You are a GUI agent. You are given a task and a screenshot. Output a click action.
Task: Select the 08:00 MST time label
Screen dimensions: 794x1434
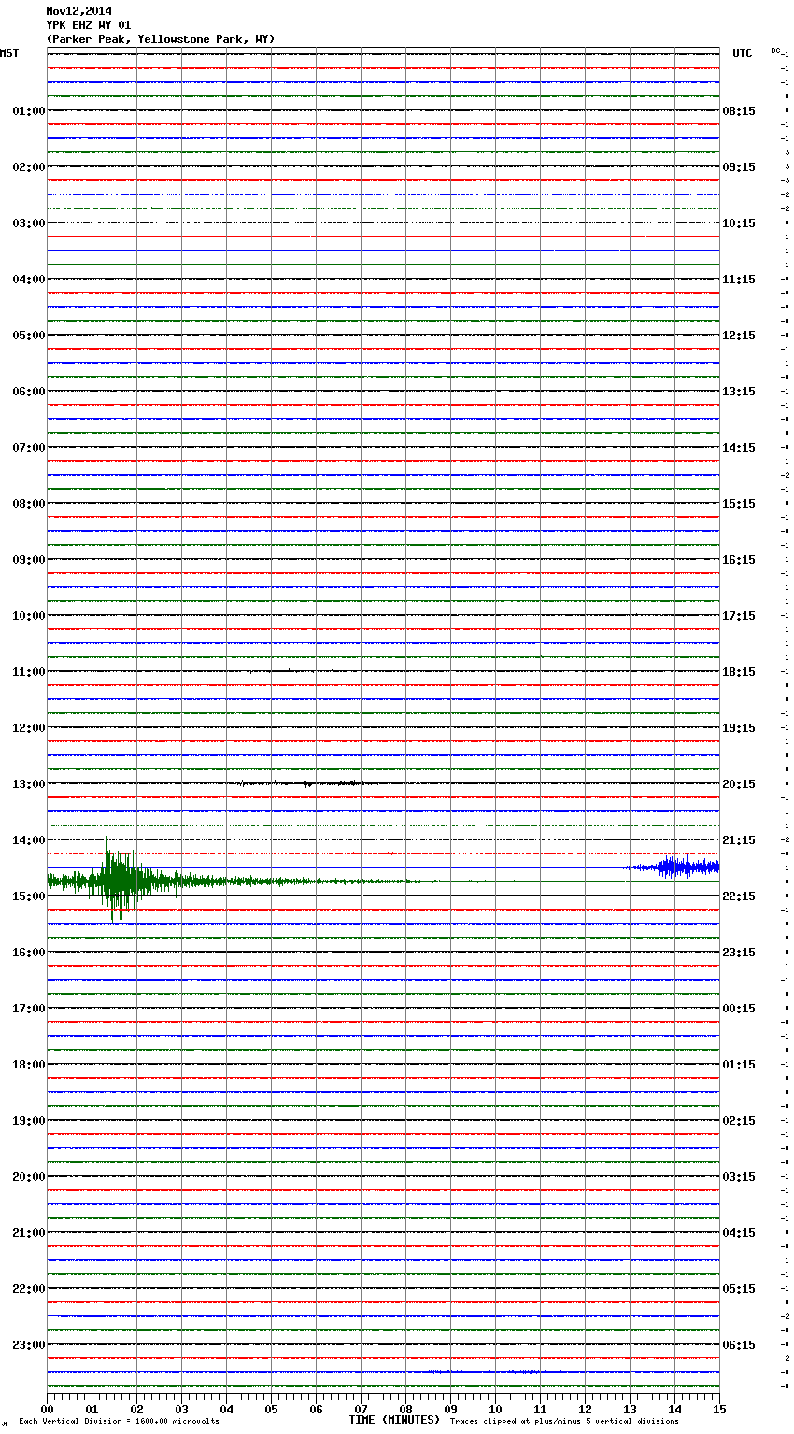pyautogui.click(x=28, y=504)
